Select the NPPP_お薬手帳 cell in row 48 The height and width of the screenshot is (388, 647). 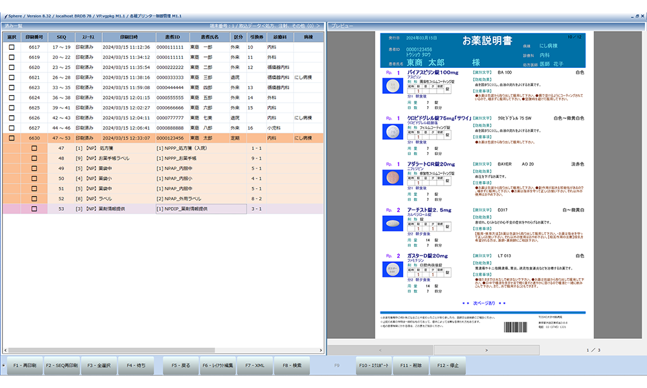pos(201,158)
